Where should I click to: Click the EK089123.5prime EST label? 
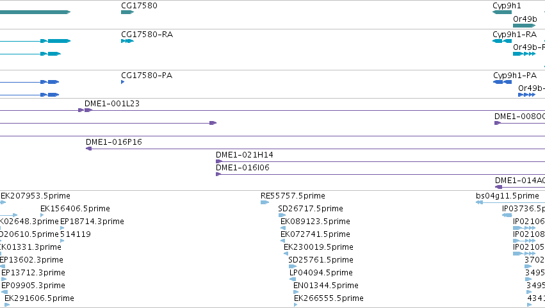[315, 222]
